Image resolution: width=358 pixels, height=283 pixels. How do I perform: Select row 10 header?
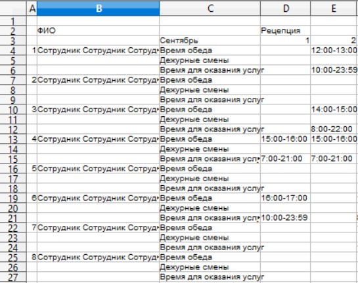[13, 109]
